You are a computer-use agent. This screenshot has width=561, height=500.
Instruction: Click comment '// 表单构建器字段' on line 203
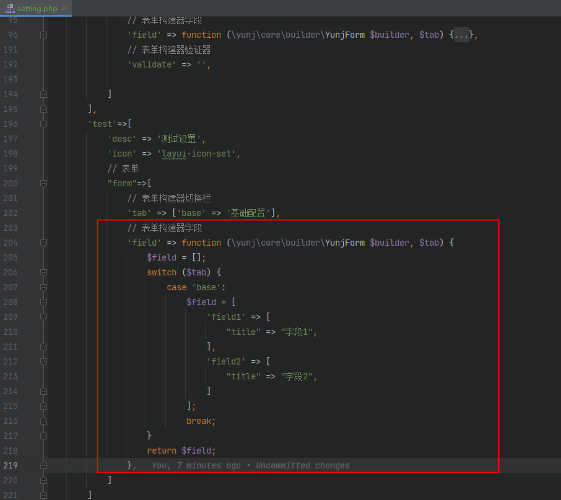pyautogui.click(x=165, y=228)
